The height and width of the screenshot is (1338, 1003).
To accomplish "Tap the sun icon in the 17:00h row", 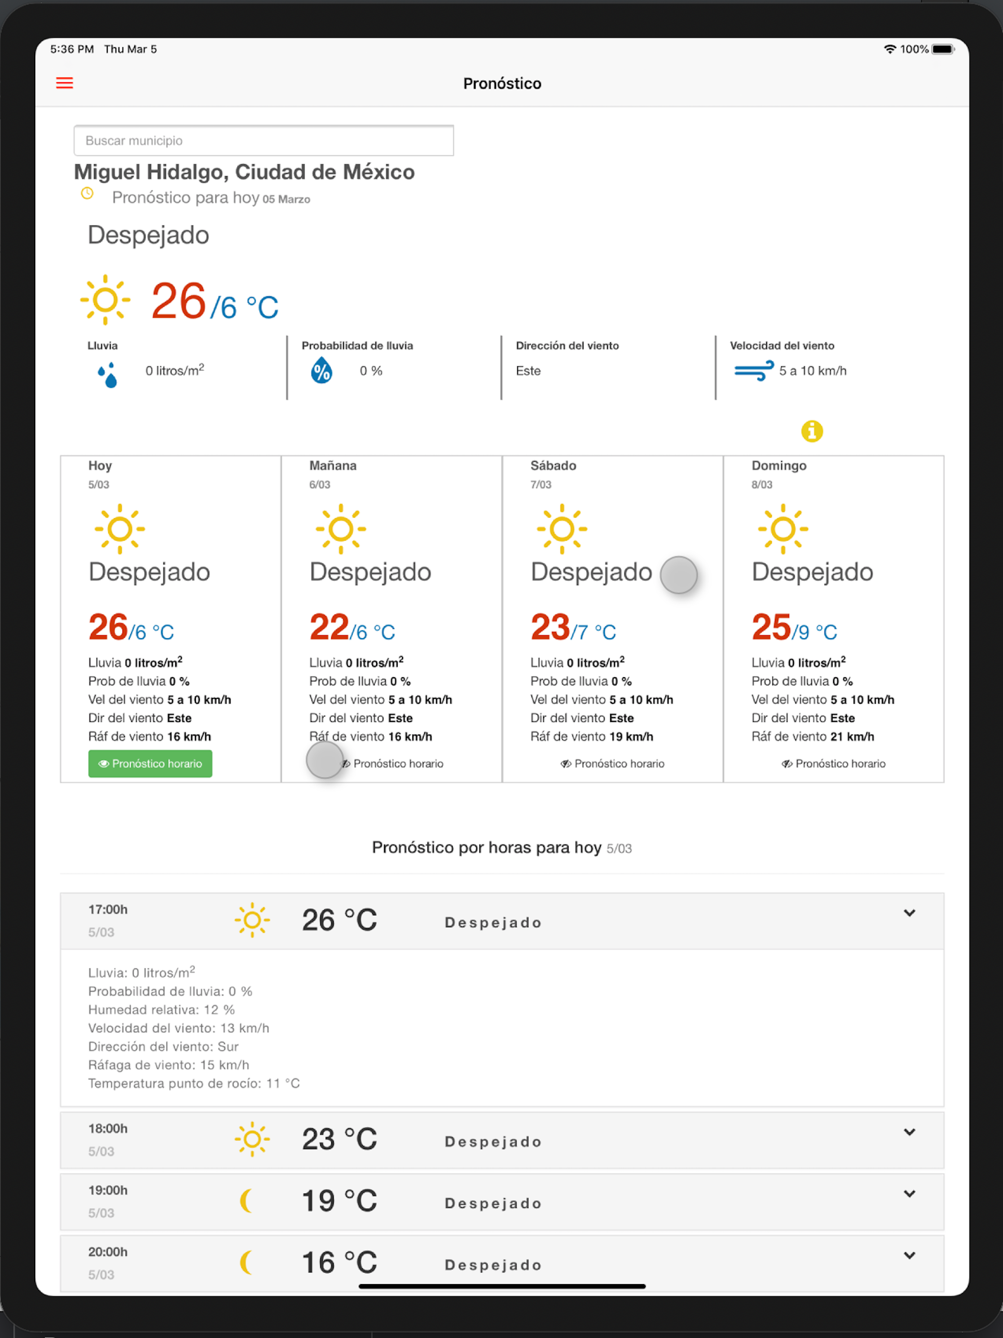I will point(252,921).
